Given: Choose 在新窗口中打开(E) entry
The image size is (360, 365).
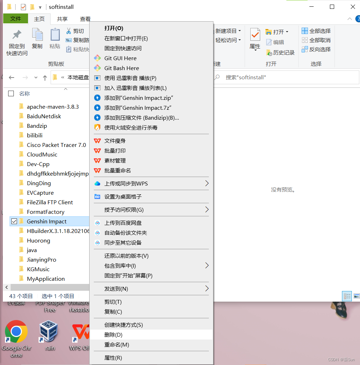Looking at the screenshot, I should 151,38.
